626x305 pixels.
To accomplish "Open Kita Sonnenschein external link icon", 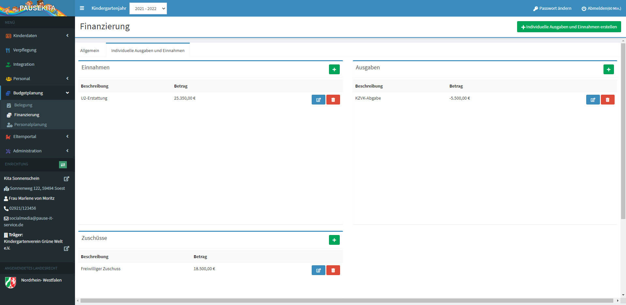I will click(67, 179).
